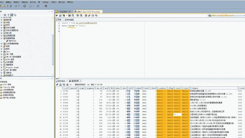The image size is (245, 138).
Task: Click the Commit icon in worksheet toolbar
Action: [78, 15]
